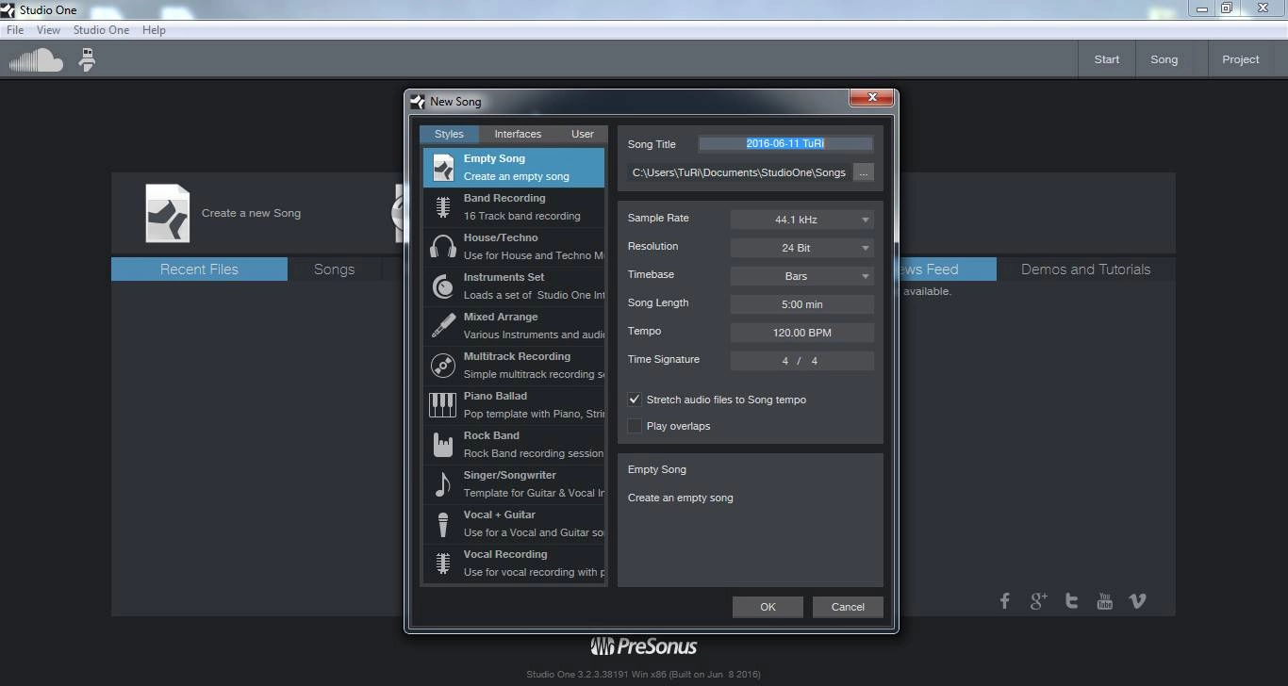Select the Empty Song template icon
This screenshot has height=686, width=1288.
443,168
